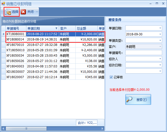This screenshot has height=132, width=167.
Task: Click the toolbar overflow arrow after 关闭
Action: [x=37, y=12]
